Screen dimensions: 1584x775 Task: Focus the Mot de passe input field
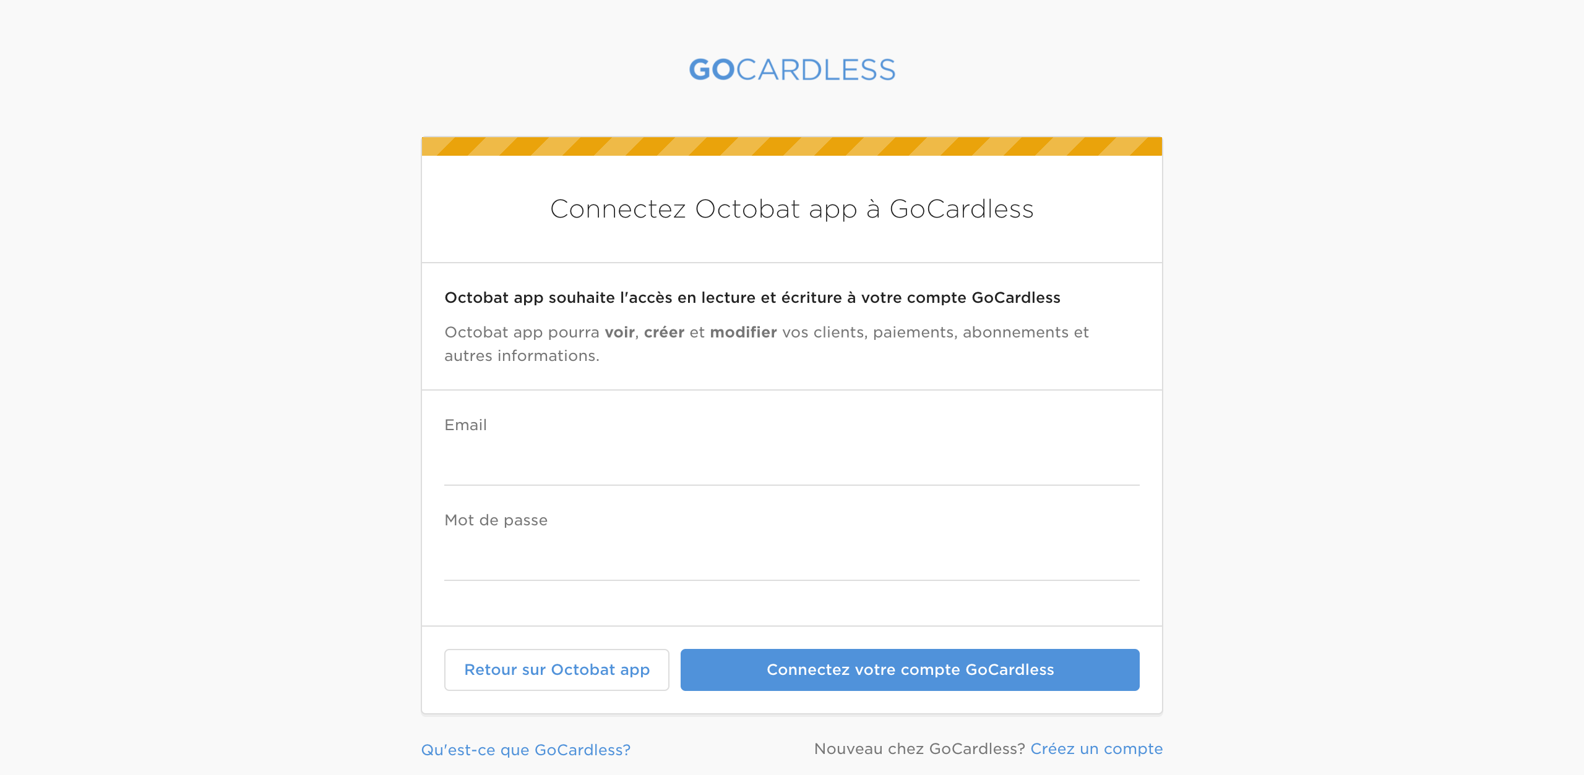point(792,557)
